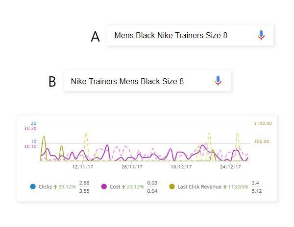The width and height of the screenshot is (294, 227).
Task: Click the 23.12% Clicks change value
Action: (67, 187)
